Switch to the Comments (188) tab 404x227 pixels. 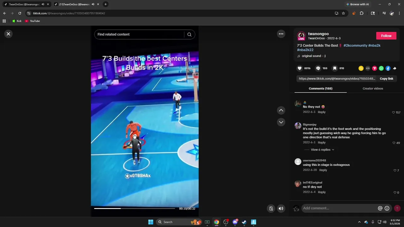(x=320, y=89)
